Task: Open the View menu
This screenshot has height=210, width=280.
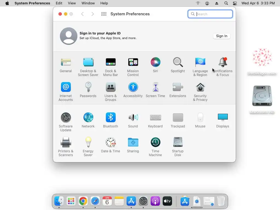Action: click(x=72, y=3)
